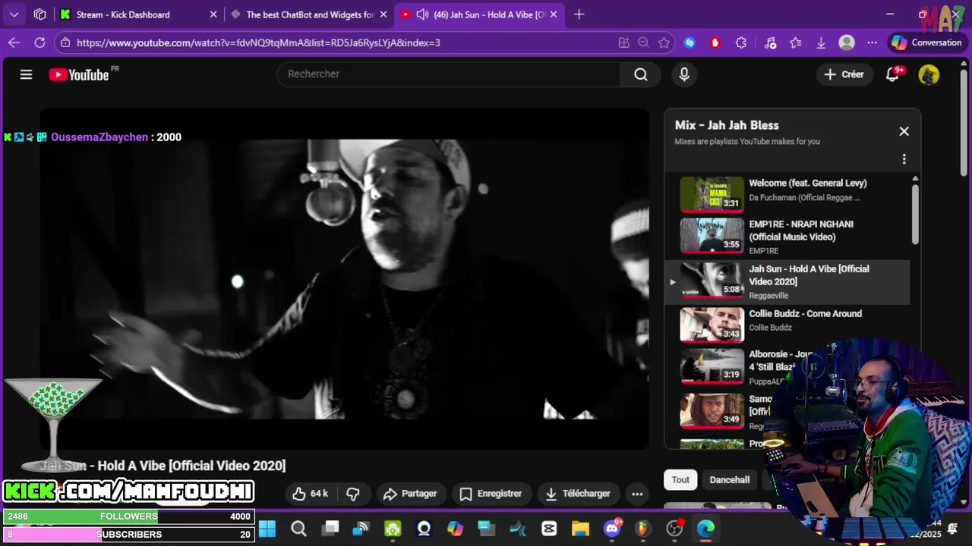Reload the page with refresh icon

click(39, 43)
